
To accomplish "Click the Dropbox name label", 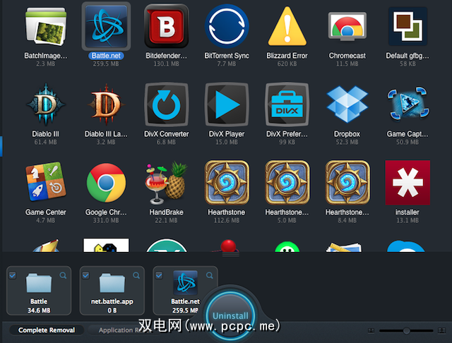I will coord(347,134).
